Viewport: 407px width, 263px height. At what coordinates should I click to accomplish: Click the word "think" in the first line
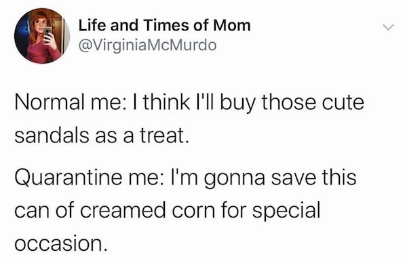(167, 102)
